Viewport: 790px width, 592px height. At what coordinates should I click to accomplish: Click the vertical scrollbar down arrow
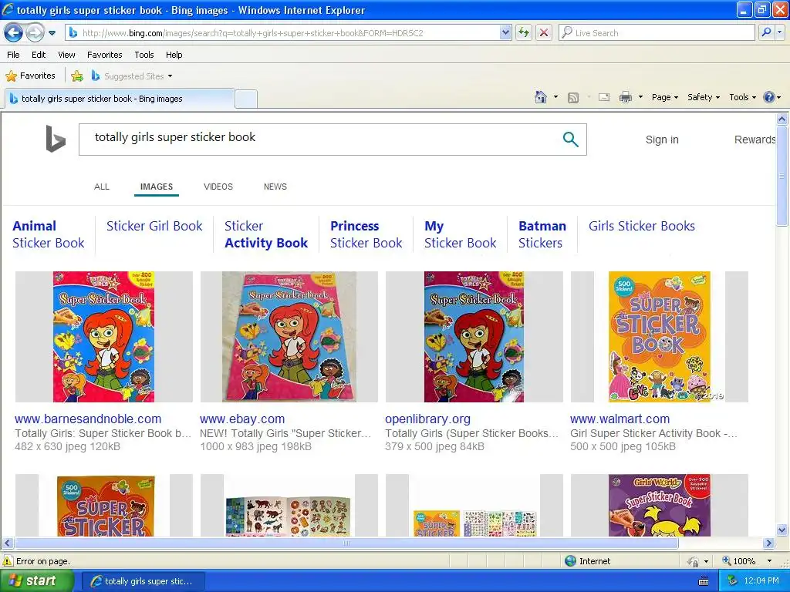782,530
